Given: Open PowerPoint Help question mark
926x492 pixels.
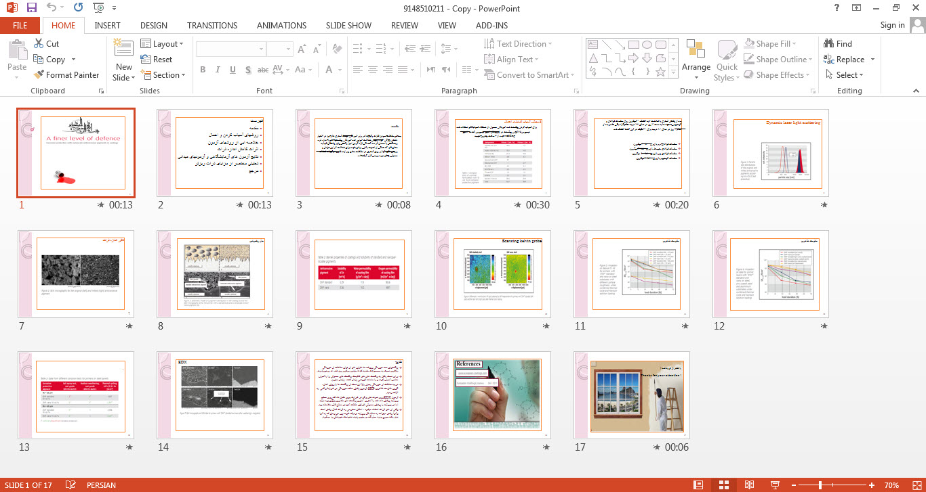Looking at the screenshot, I should coord(837,7).
